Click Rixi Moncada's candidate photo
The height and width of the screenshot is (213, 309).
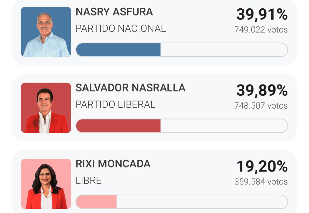pos(46,184)
